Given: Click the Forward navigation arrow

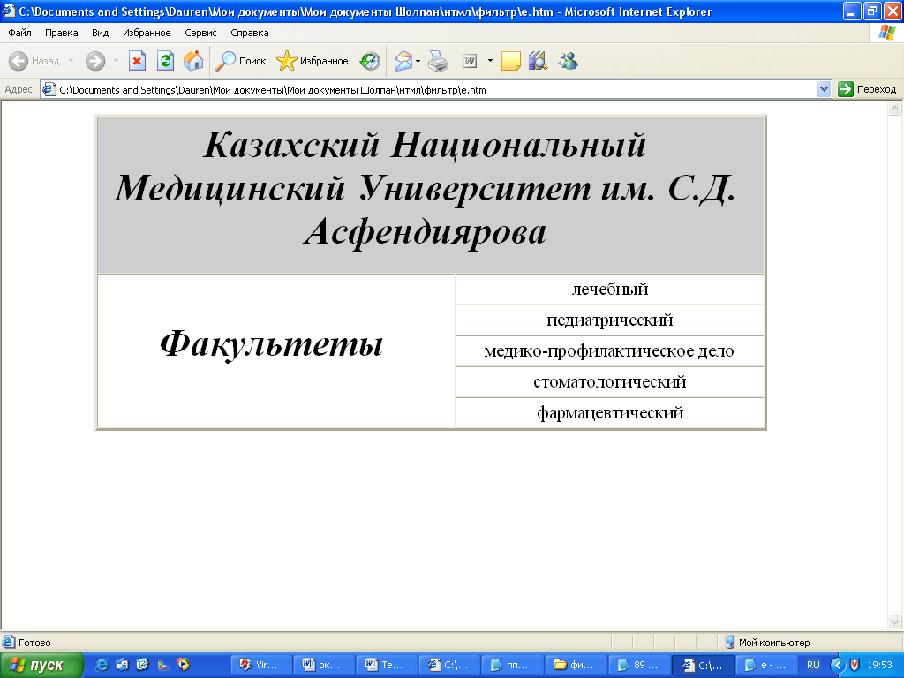Looking at the screenshot, I should 95,61.
